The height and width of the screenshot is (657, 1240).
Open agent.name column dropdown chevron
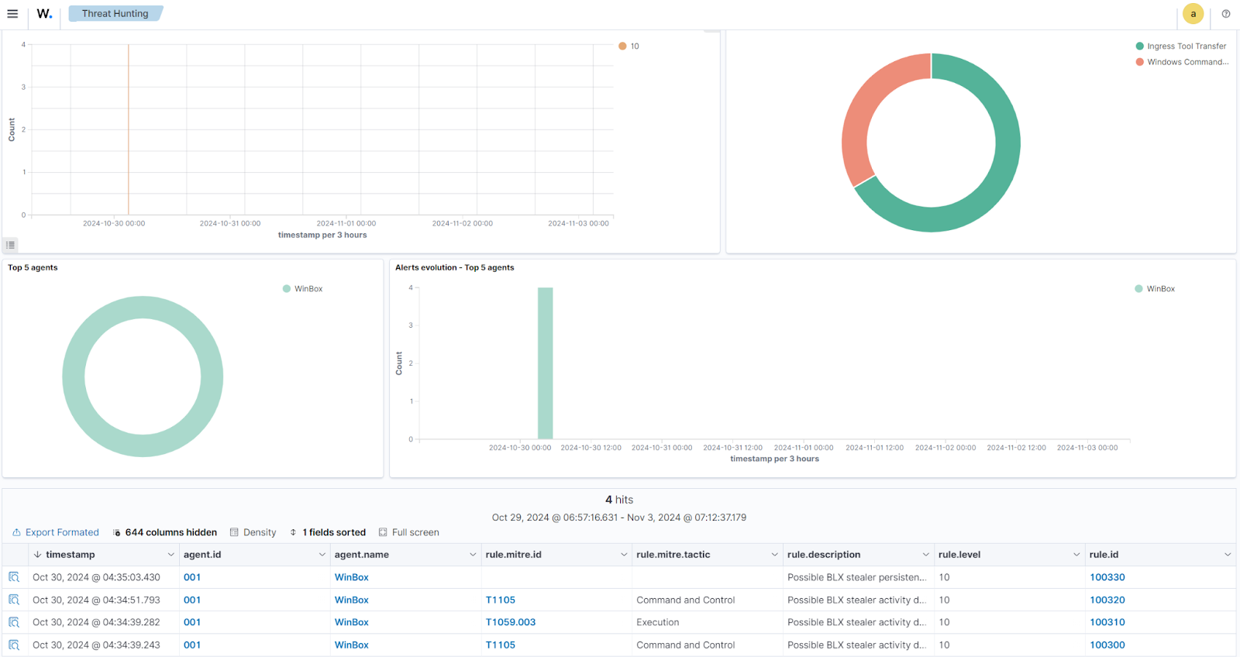click(x=472, y=555)
